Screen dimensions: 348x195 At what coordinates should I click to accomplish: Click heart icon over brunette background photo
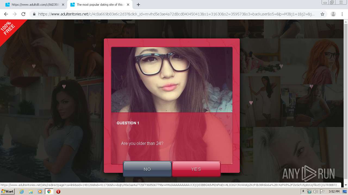[x=64, y=87]
